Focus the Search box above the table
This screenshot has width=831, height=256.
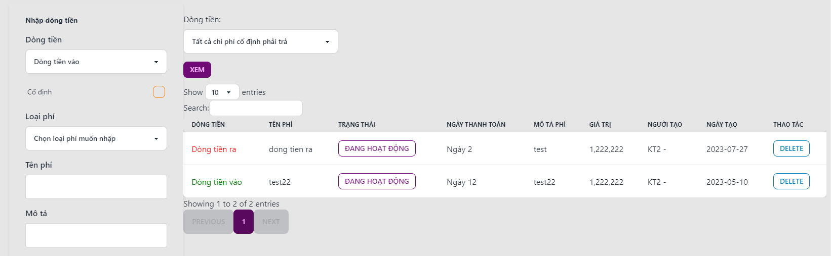[x=256, y=108]
